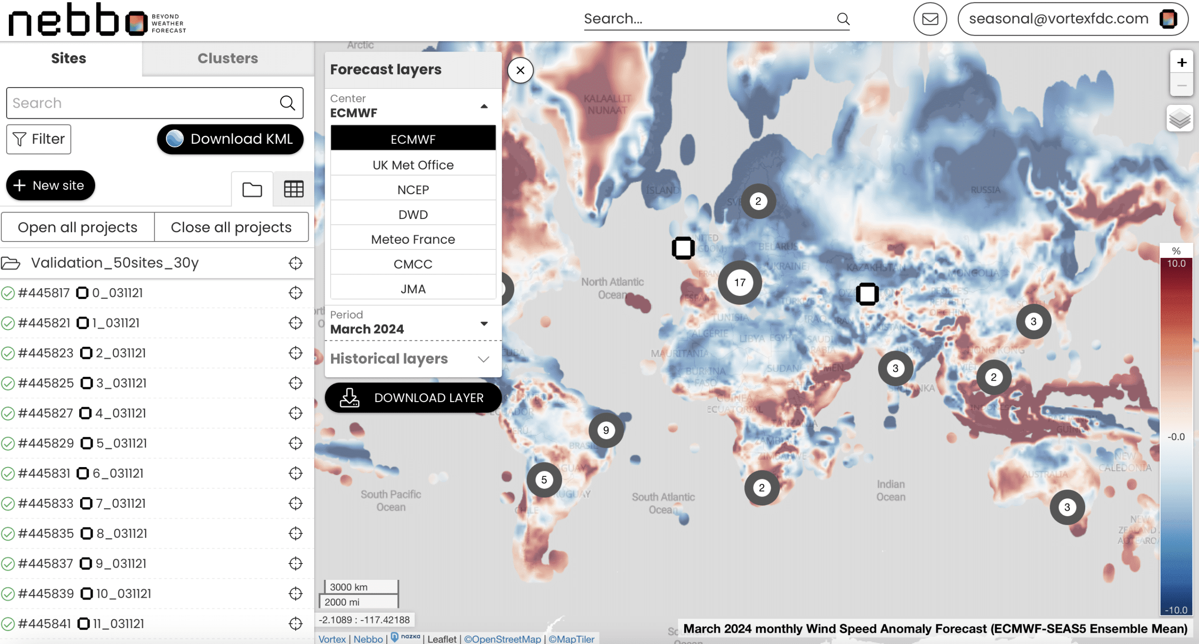The width and height of the screenshot is (1199, 644).
Task: Toggle status check for site #445825
Action: [7, 384]
